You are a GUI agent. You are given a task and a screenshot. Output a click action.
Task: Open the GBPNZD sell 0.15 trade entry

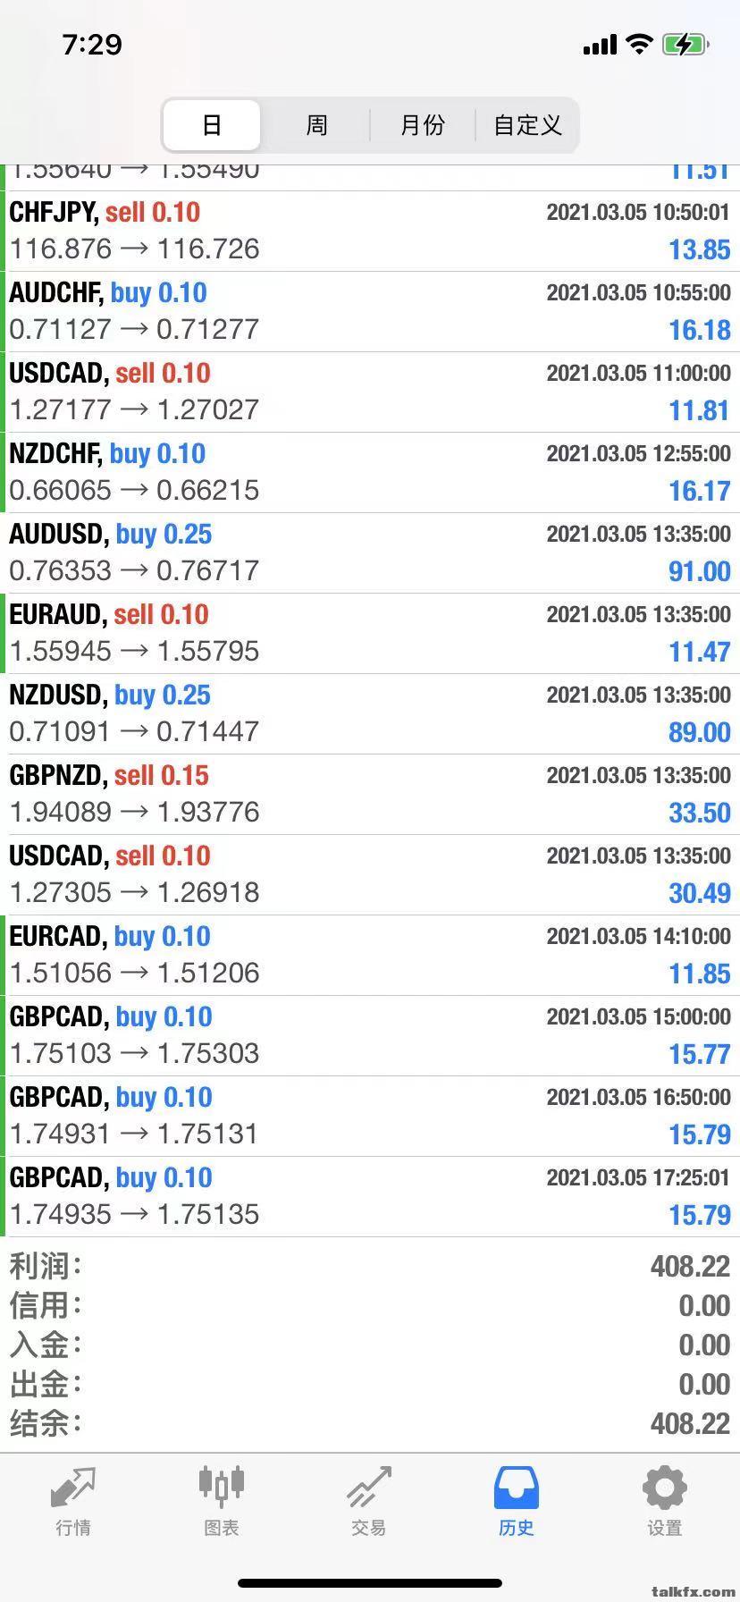point(370,795)
